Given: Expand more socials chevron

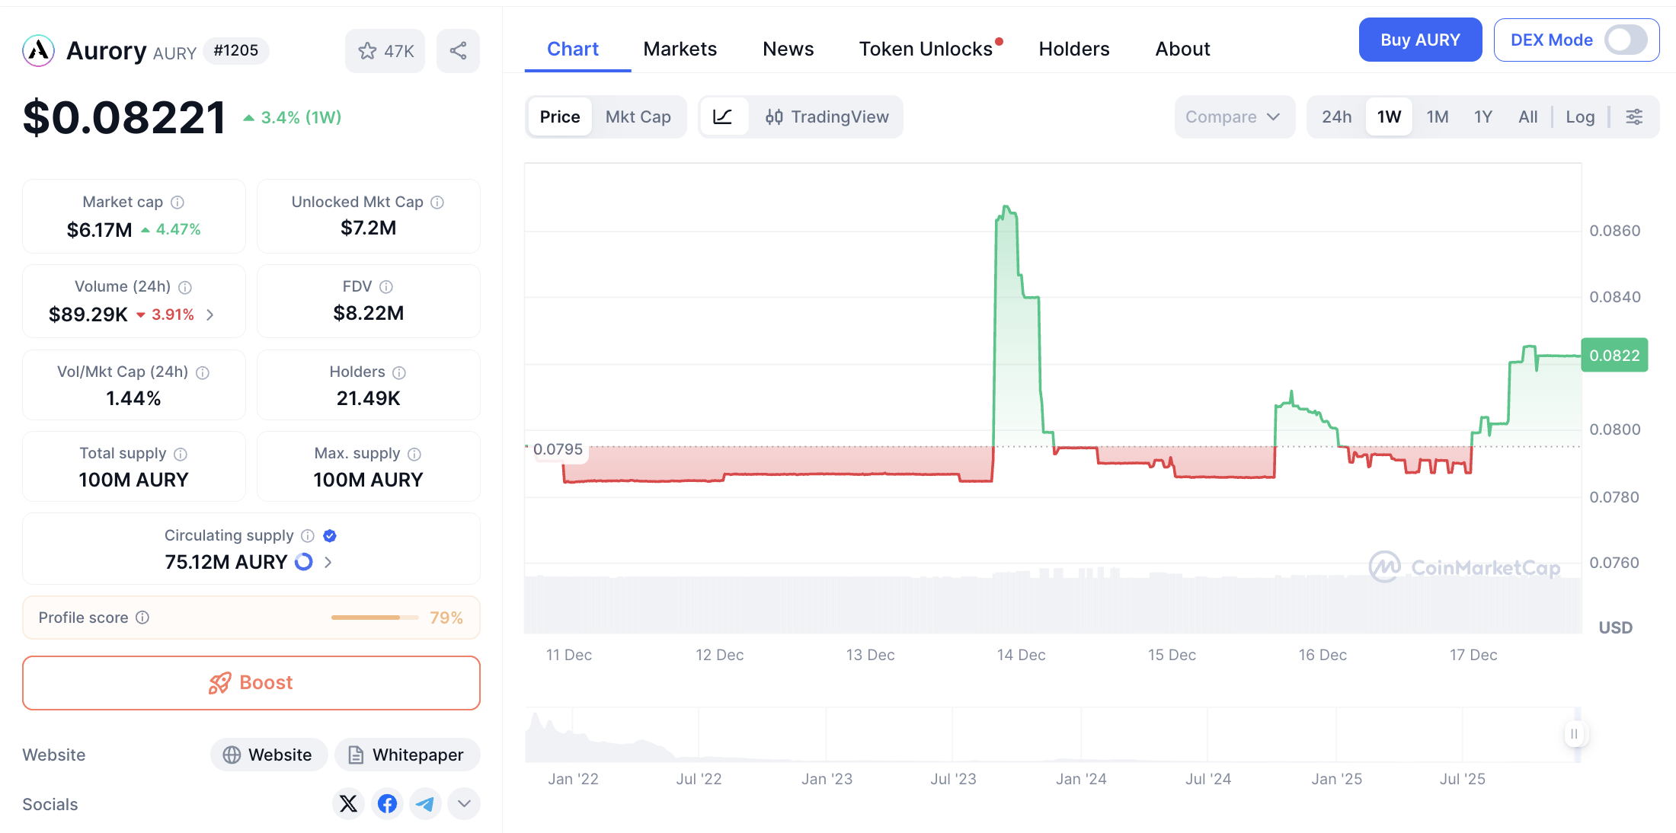Looking at the screenshot, I should click(x=464, y=803).
